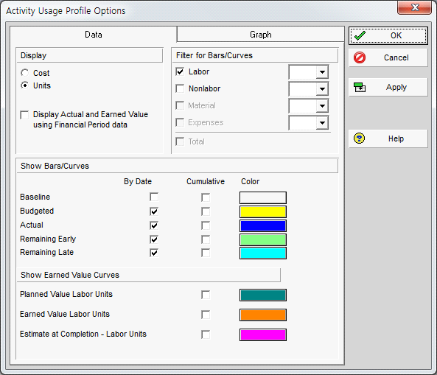Enable Estimate at Completion Labor Units curve
Viewport: 437px width, 375px height.
(x=206, y=334)
